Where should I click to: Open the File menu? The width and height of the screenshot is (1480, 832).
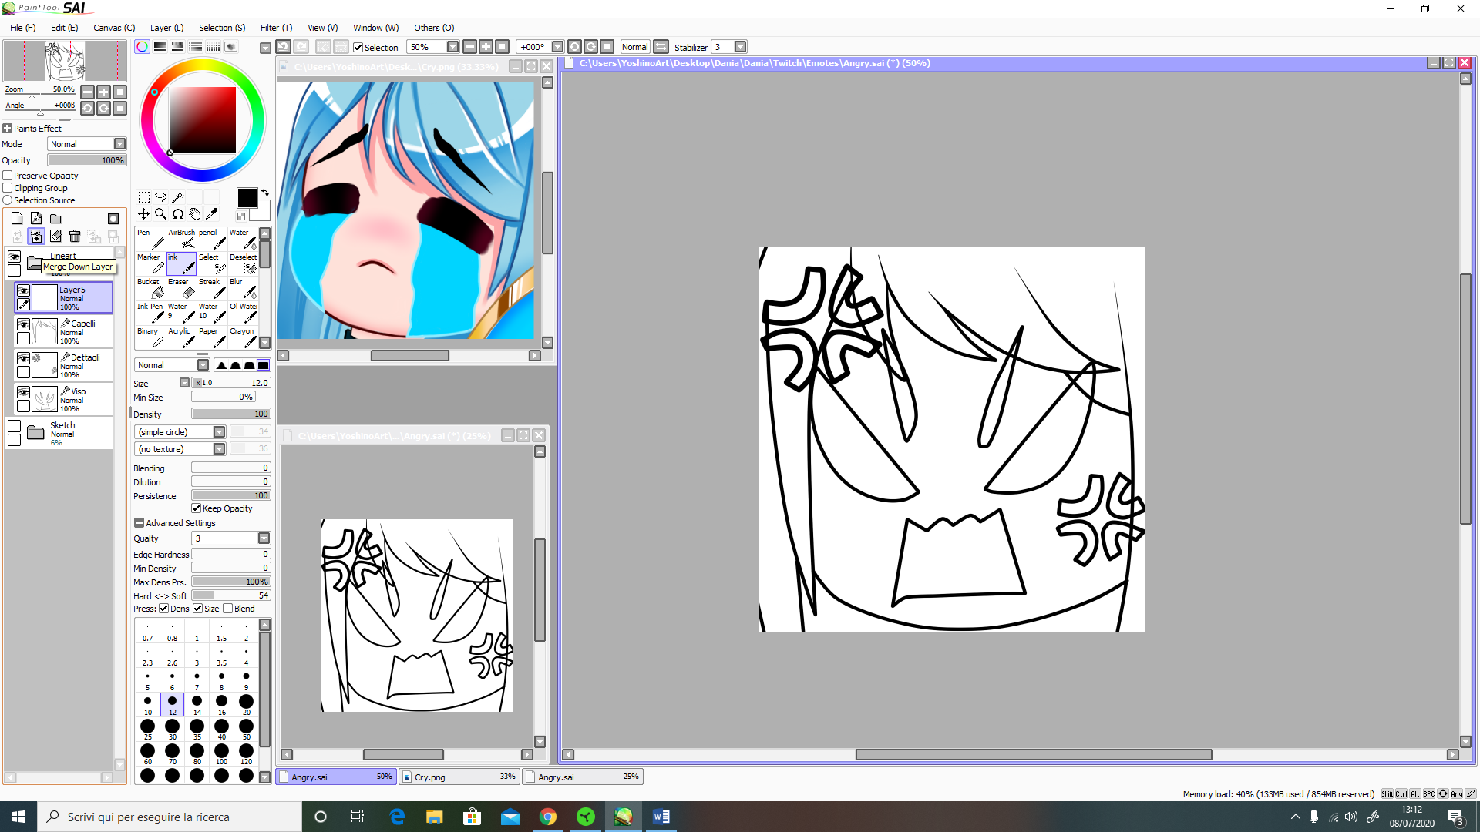(x=22, y=28)
